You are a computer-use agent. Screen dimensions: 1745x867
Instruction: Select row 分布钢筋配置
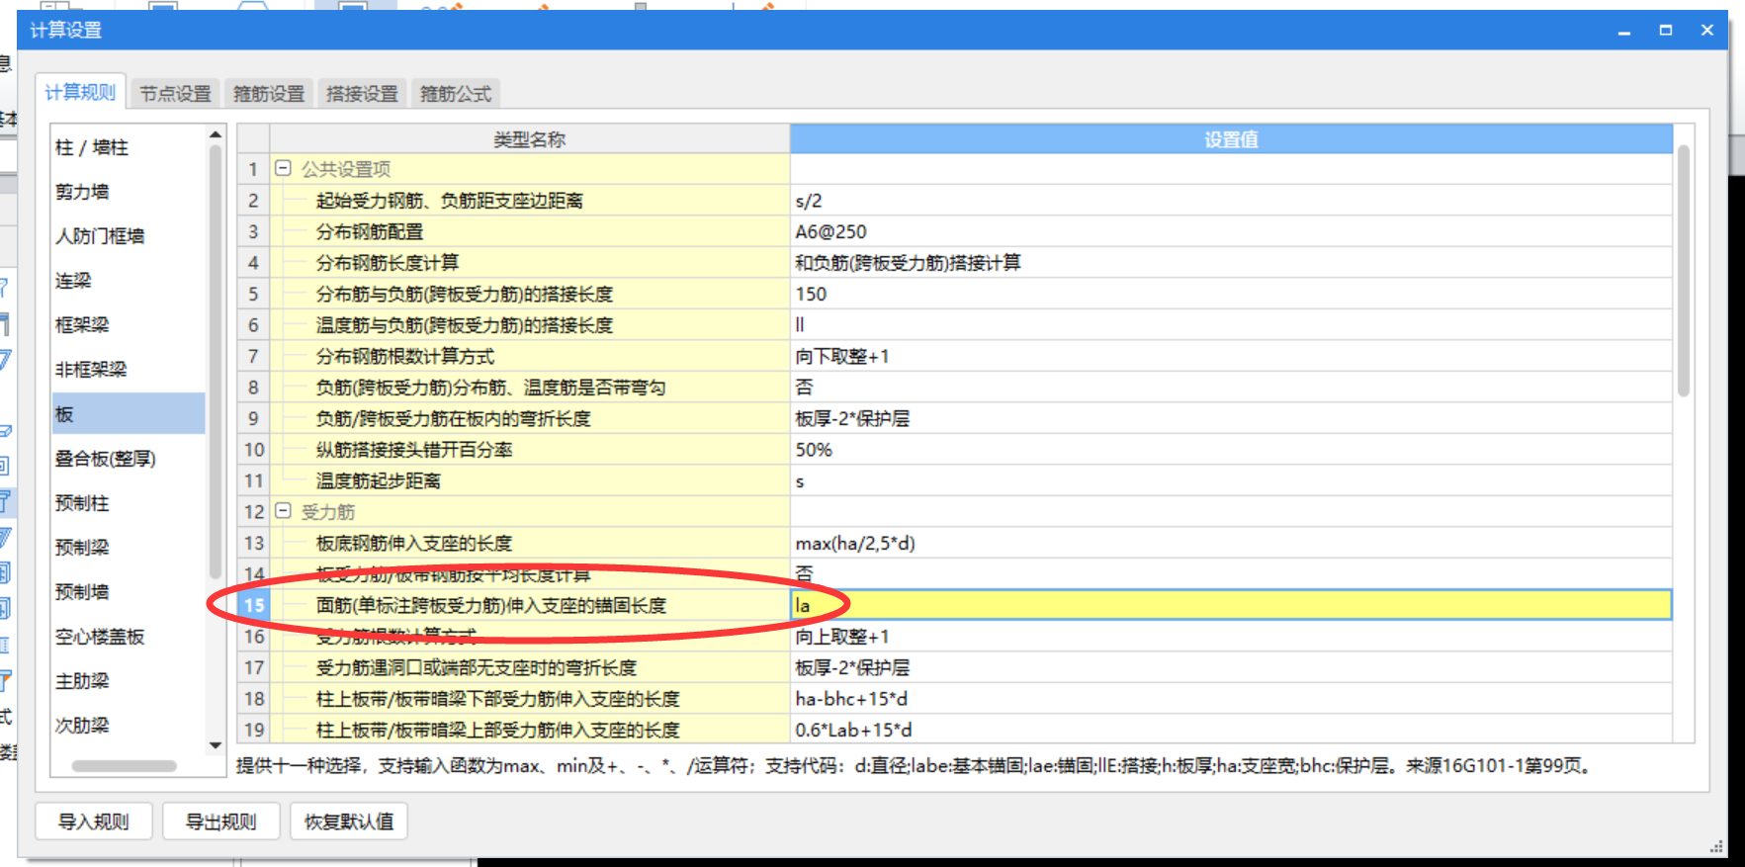[x=530, y=231]
